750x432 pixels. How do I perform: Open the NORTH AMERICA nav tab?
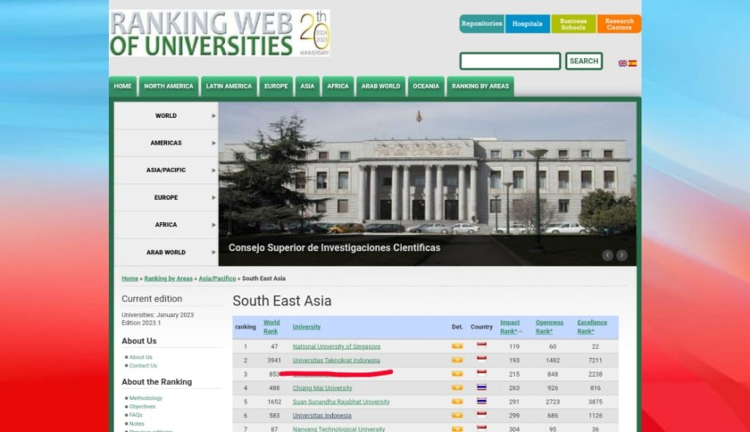click(x=169, y=87)
